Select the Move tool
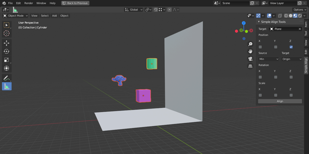 coord(7,43)
